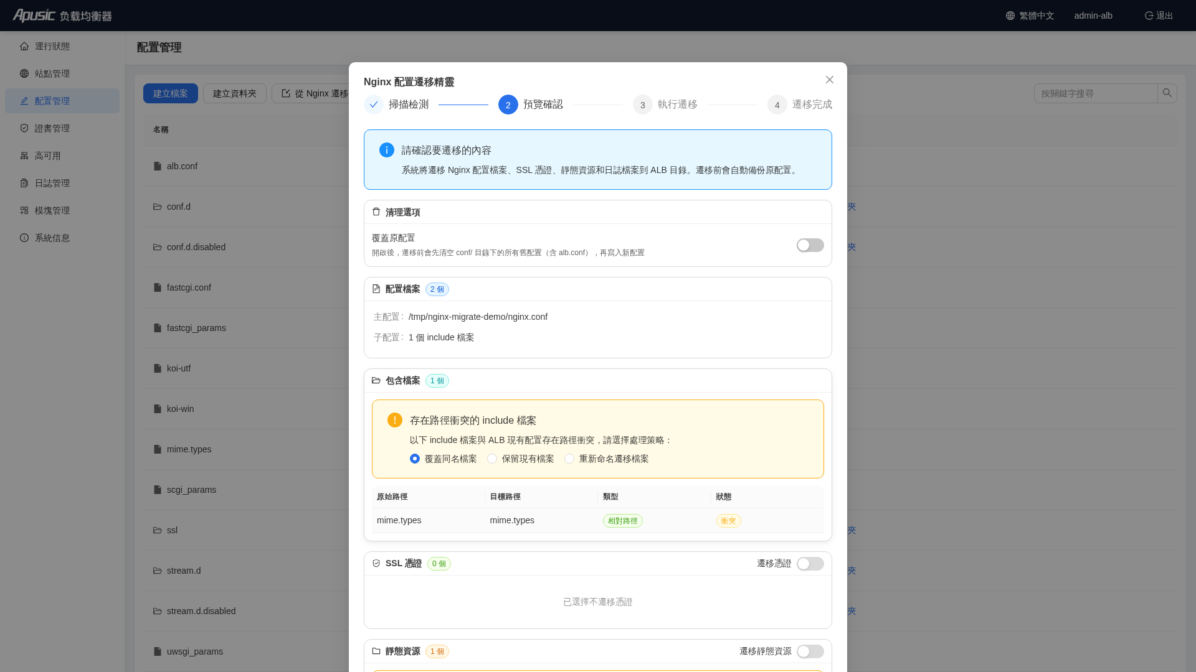Open the fastcgi_params file row

click(196, 328)
